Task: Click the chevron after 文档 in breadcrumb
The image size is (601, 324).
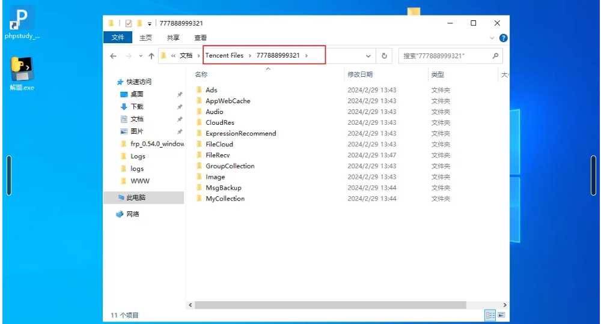Action: [x=198, y=56]
